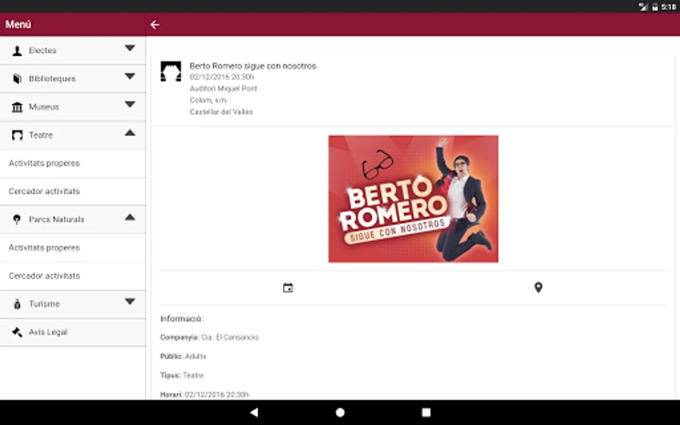Select the Avís Legal gavel icon

(x=17, y=332)
